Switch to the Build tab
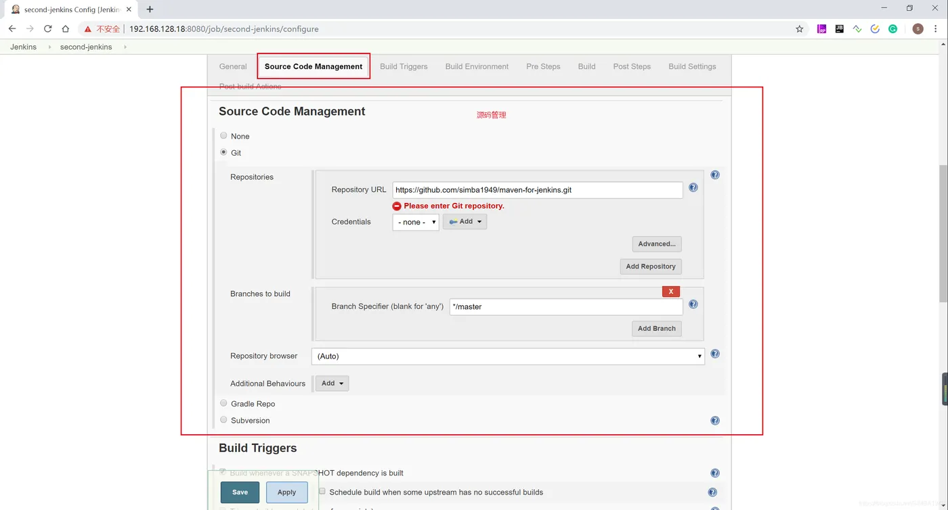The height and width of the screenshot is (510, 948). (586, 66)
